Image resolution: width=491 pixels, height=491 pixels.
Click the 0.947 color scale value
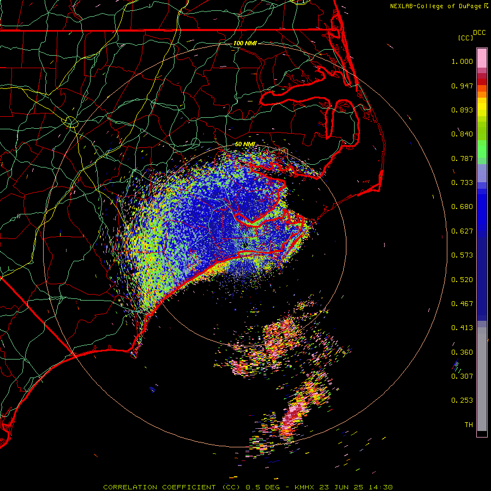462,86
